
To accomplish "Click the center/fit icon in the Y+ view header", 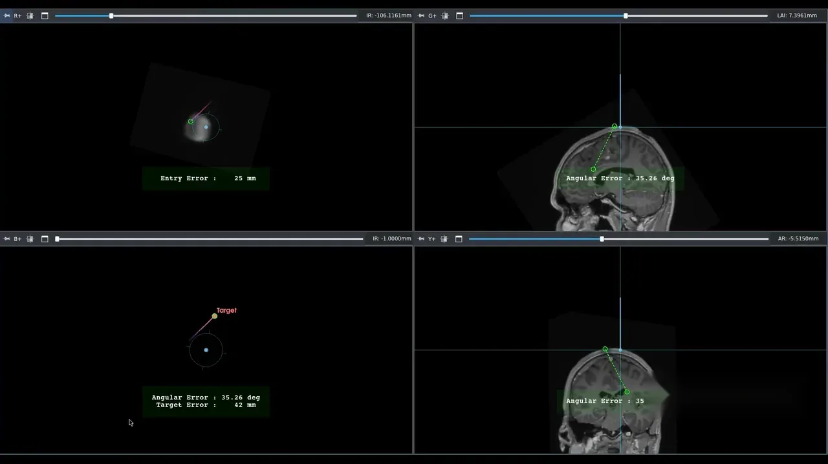I will pos(444,239).
